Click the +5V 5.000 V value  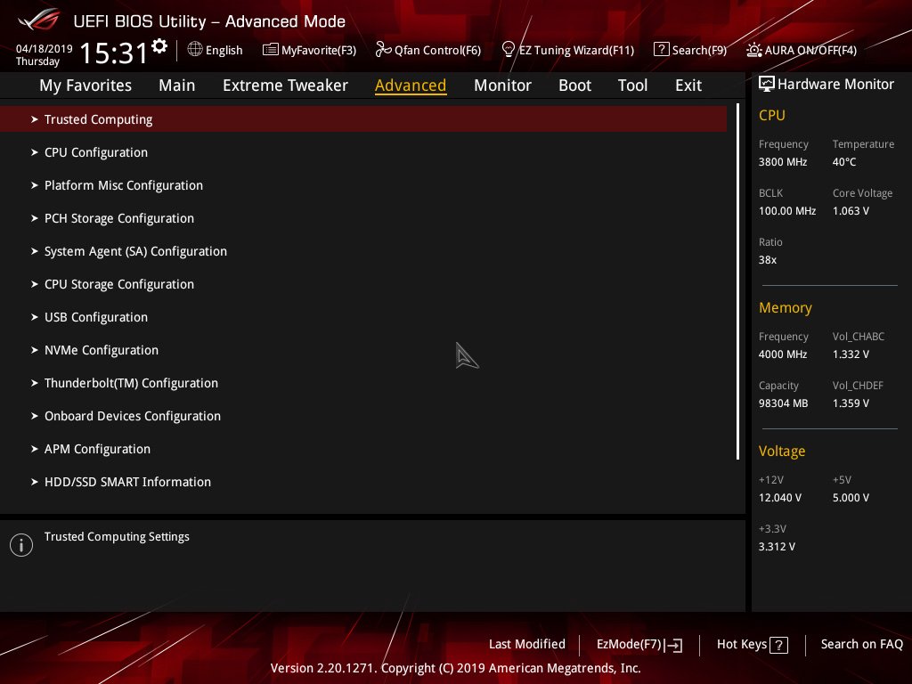point(851,498)
